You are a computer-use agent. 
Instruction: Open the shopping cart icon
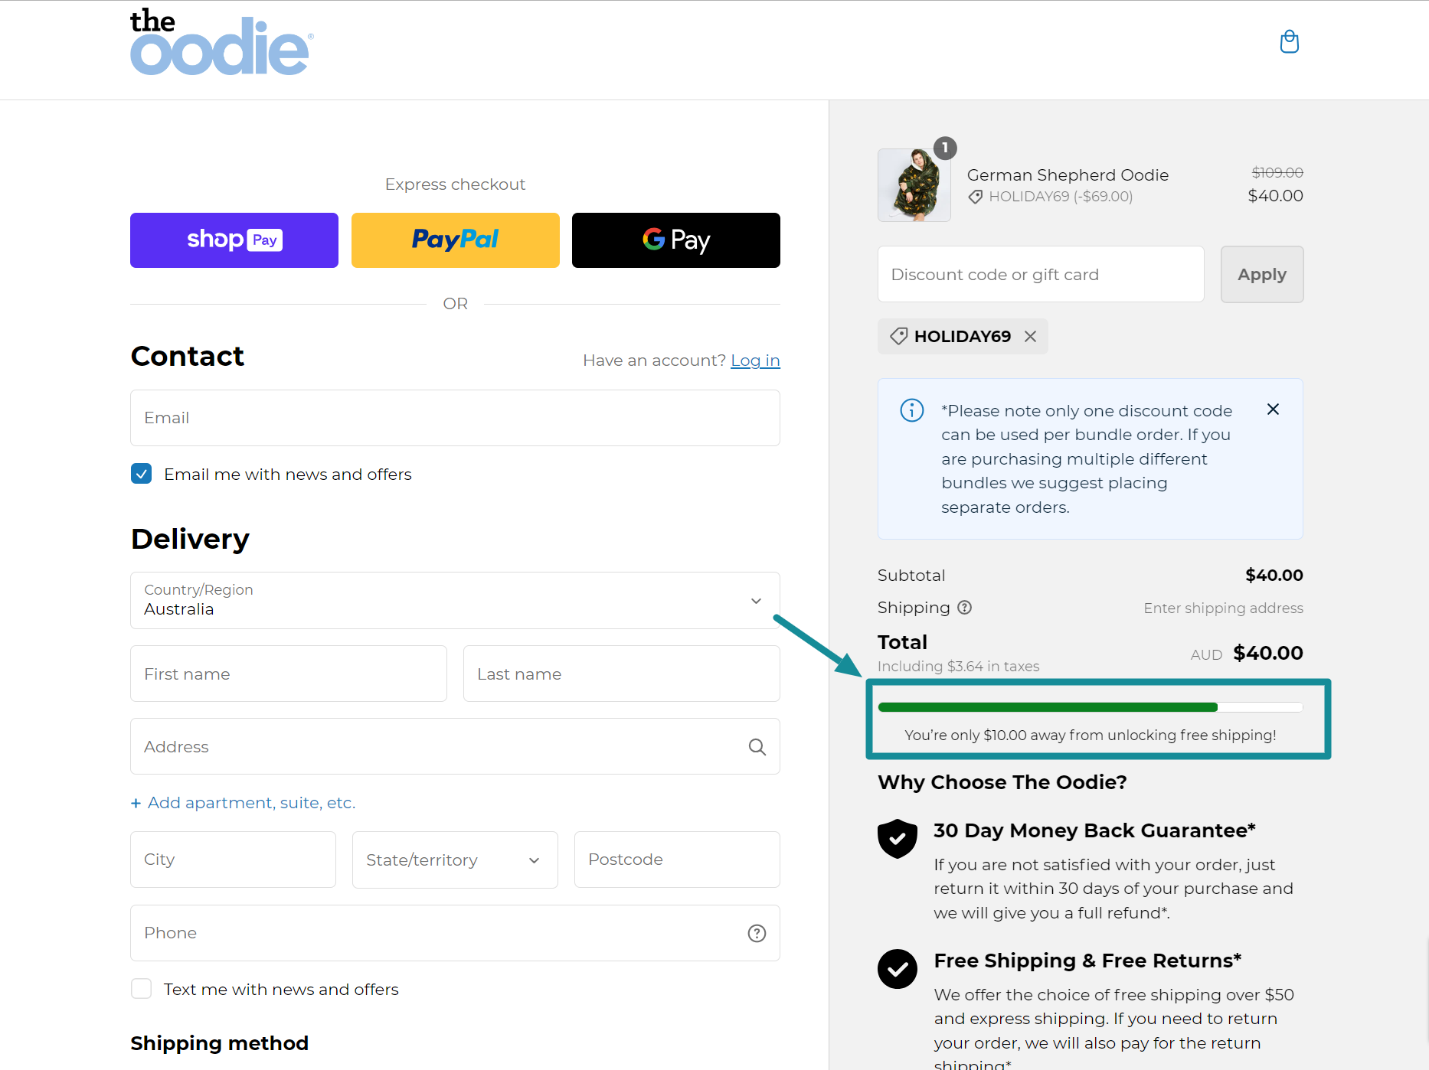click(x=1289, y=42)
